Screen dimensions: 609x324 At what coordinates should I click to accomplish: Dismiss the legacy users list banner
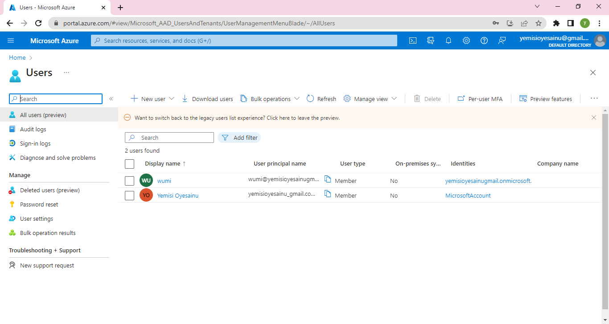point(594,117)
